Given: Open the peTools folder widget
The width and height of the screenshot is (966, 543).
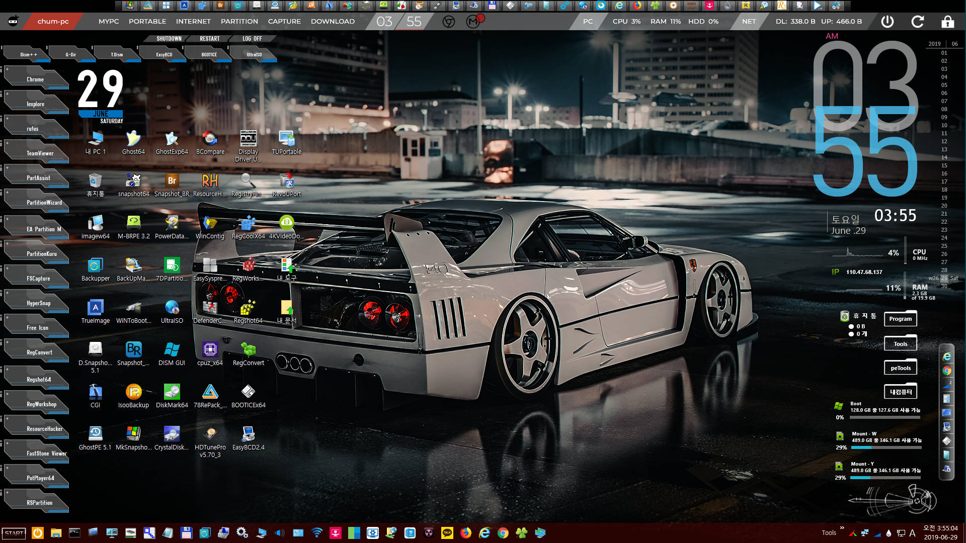Looking at the screenshot, I should coord(900,368).
